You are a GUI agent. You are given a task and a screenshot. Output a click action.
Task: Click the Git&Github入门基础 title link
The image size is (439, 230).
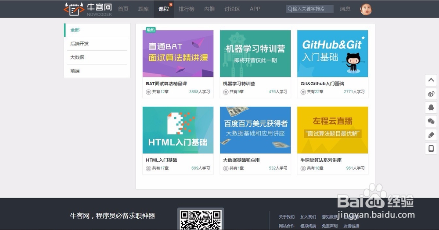tap(322, 84)
